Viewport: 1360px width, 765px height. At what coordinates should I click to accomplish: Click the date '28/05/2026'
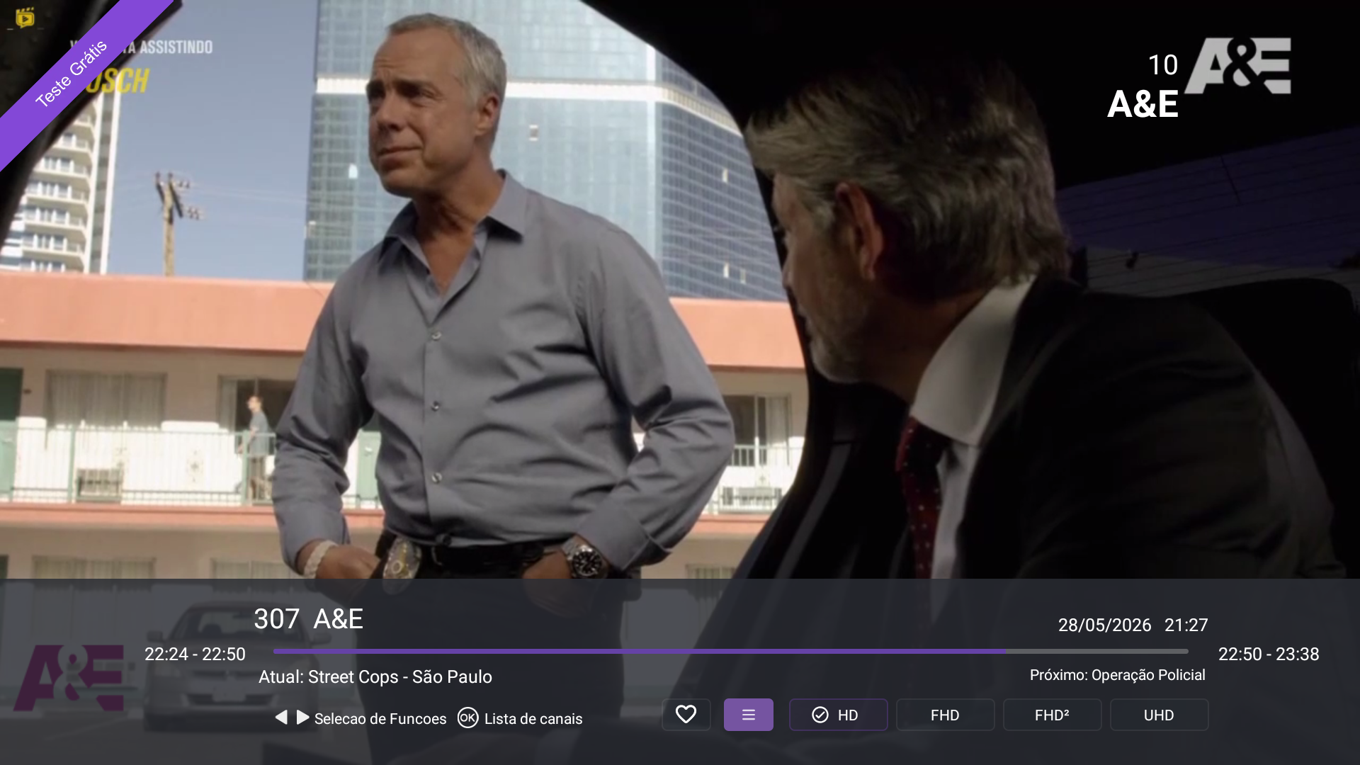[1104, 625]
